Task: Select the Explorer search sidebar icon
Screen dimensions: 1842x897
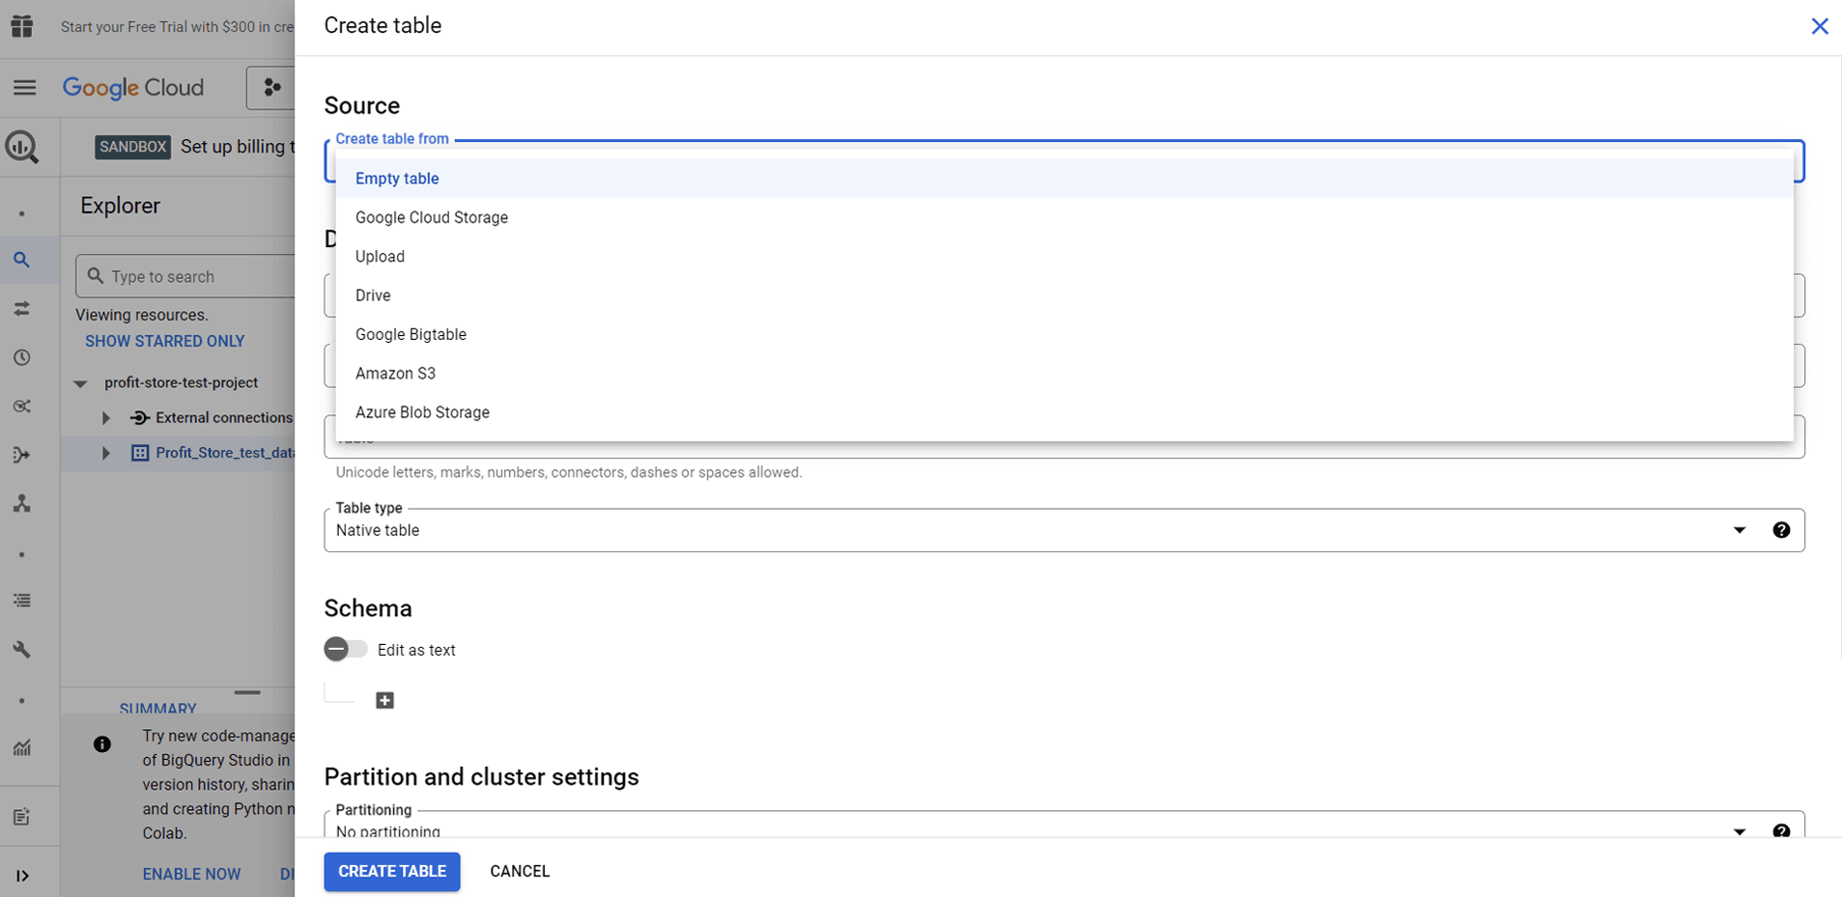Action: [22, 260]
